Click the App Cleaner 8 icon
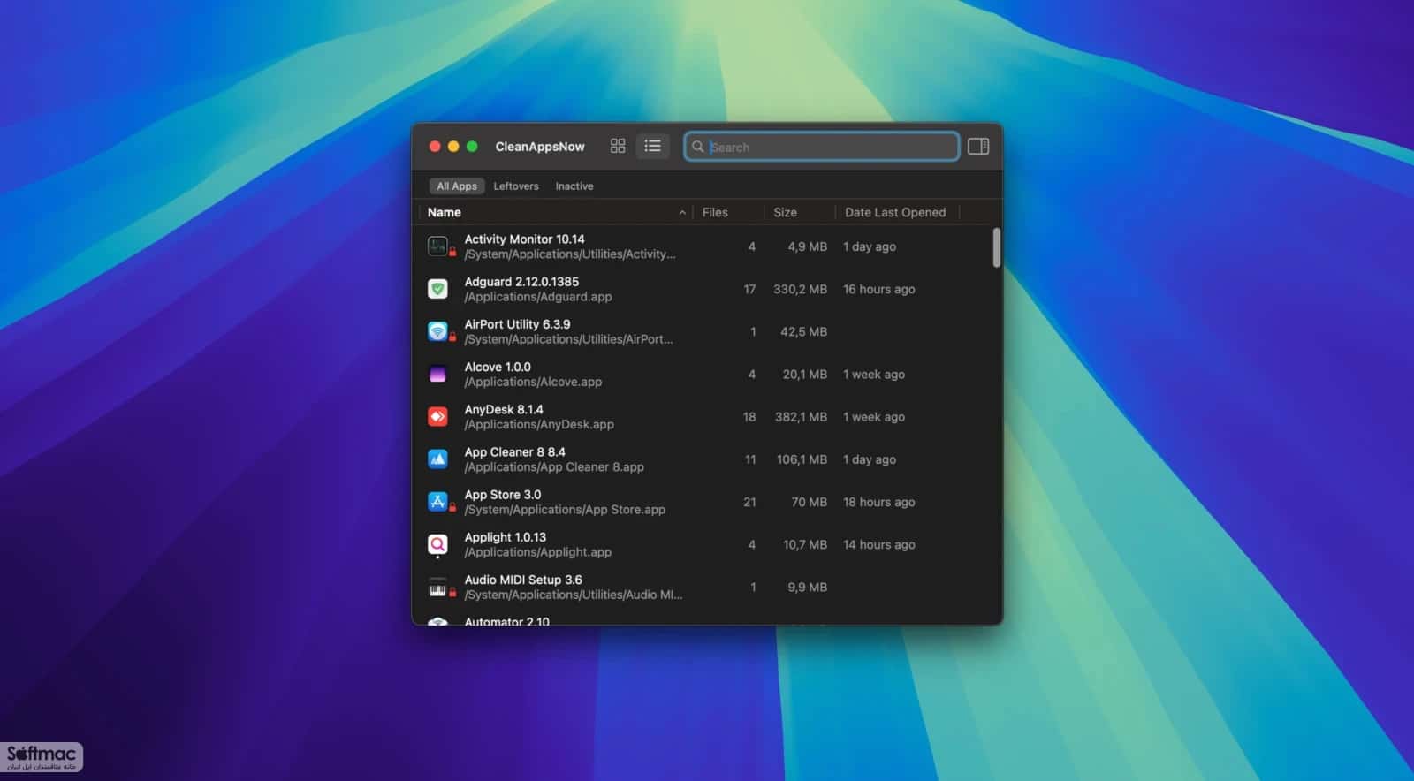 coord(437,459)
